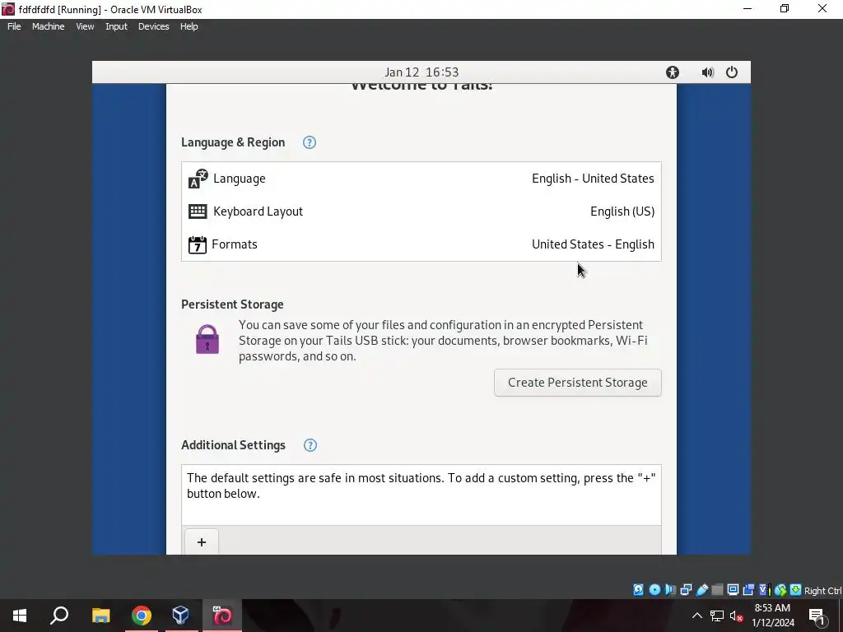Click the recording status icon
The width and height of the screenshot is (843, 632).
coord(748,589)
